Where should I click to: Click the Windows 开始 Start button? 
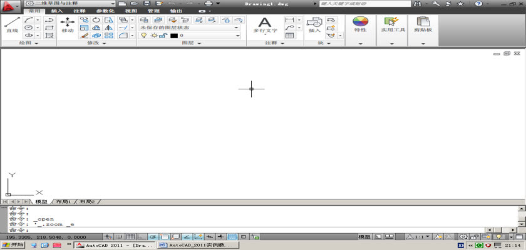pyautogui.click(x=13, y=245)
